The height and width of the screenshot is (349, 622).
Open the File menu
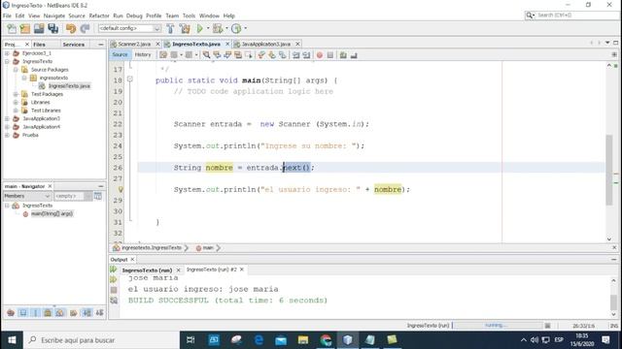[7, 16]
